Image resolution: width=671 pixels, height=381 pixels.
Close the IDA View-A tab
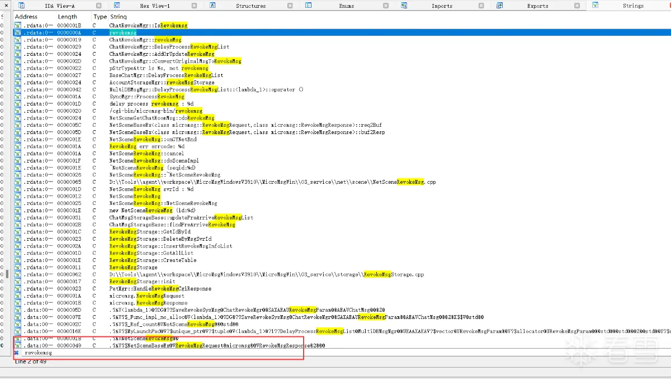coord(98,6)
